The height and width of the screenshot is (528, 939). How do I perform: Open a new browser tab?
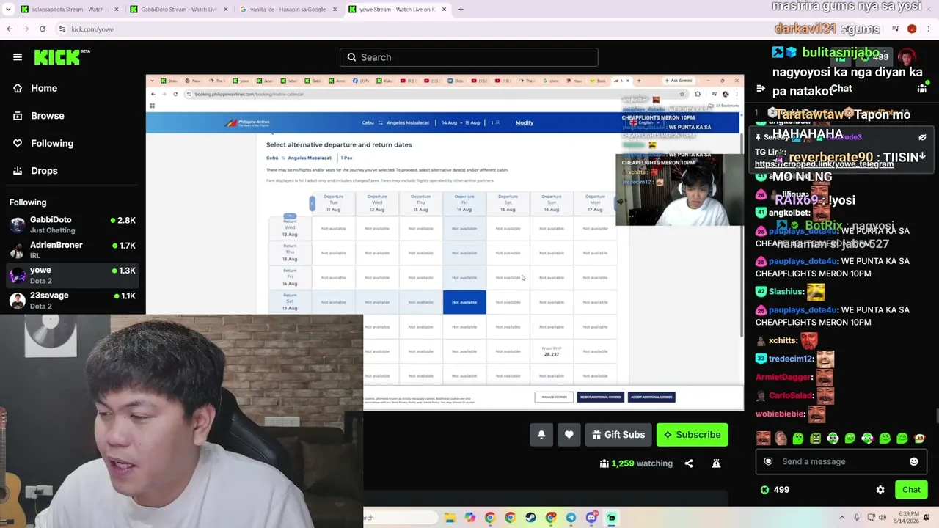pos(461,10)
